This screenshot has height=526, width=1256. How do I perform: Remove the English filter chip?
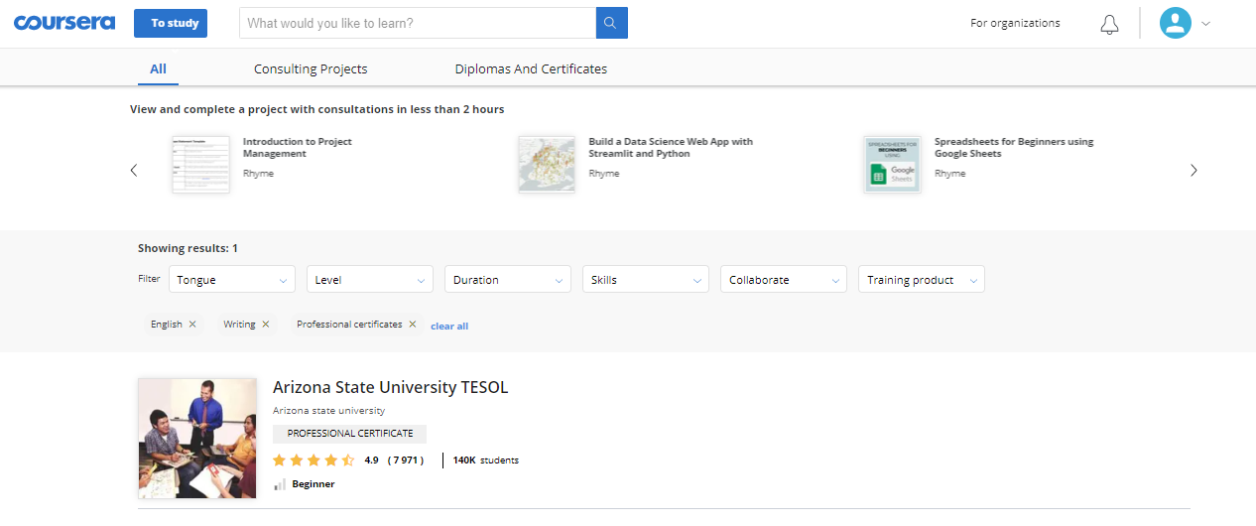click(x=192, y=325)
